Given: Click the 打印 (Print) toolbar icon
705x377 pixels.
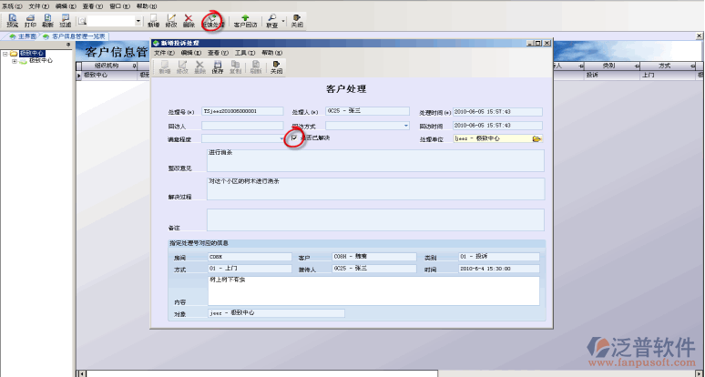Looking at the screenshot, I should pos(30,20).
